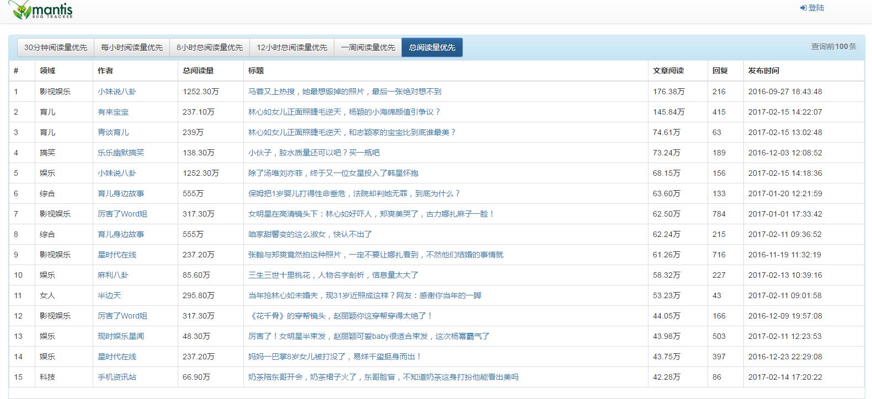Image resolution: width=872 pixels, height=399 pixels.
Task: Click article reads value 176.38万
Action: pyautogui.click(x=669, y=91)
